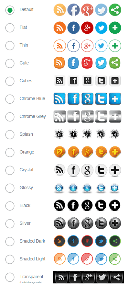Image resolution: width=128 pixels, height=286 pixels.
Task: Click the Cute style RSS icon
Action: click(59, 63)
